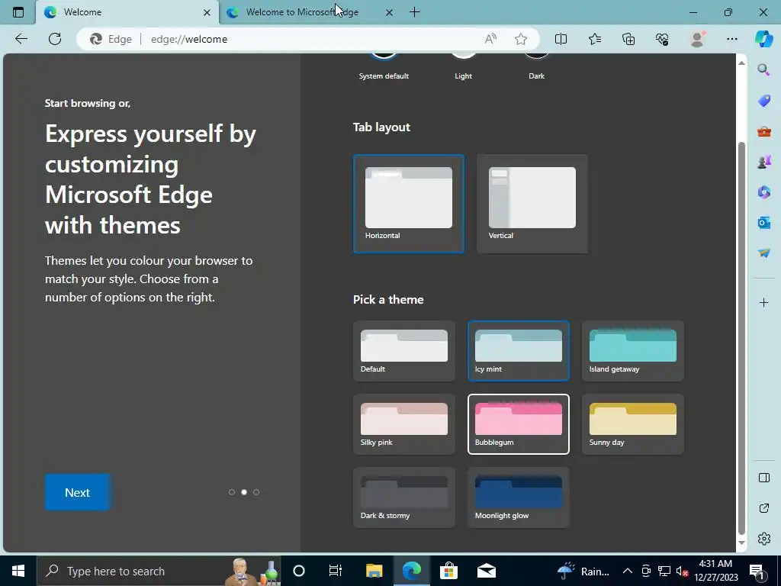Screen dimensions: 781x586
Task: Open Task View on taskbar
Action: [x=336, y=571]
